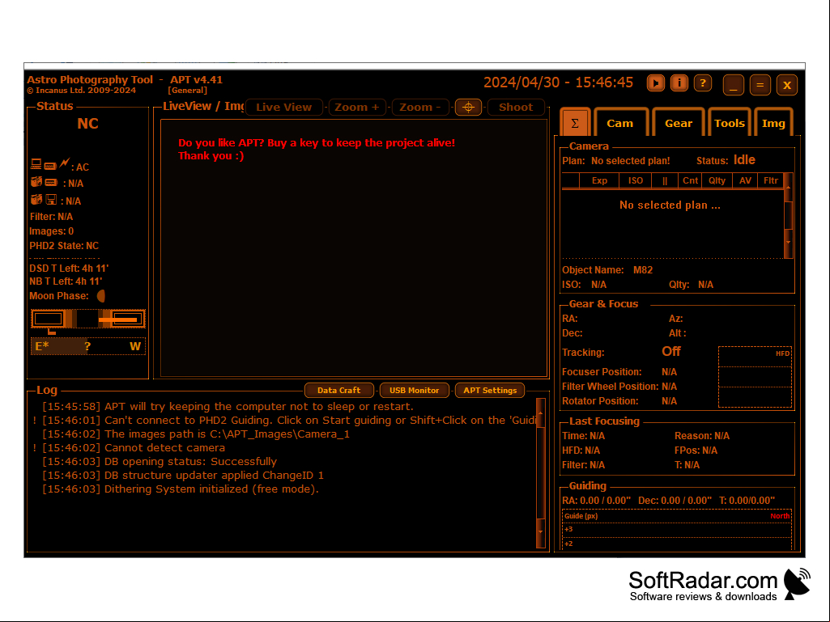This screenshot has height=622, width=830.
Task: Click the images path log entry
Action: pos(196,434)
